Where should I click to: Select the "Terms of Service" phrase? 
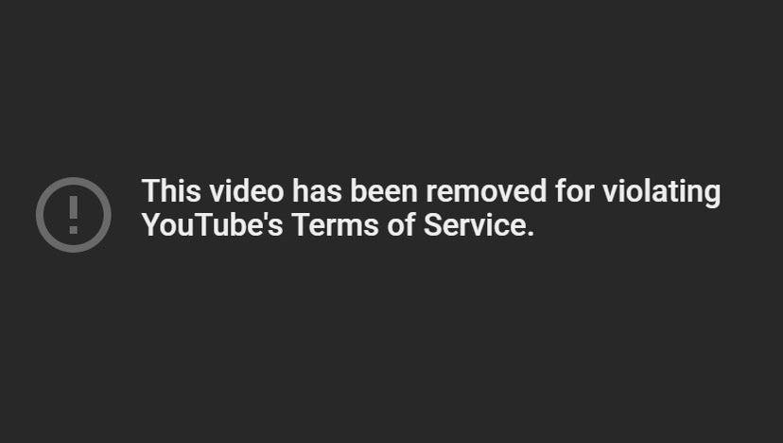pos(413,224)
